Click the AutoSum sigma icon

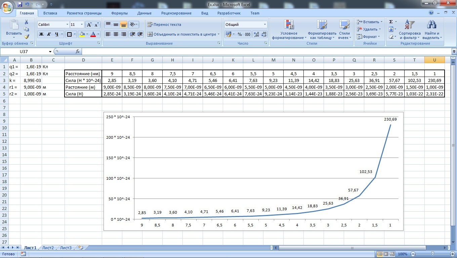point(391,22)
